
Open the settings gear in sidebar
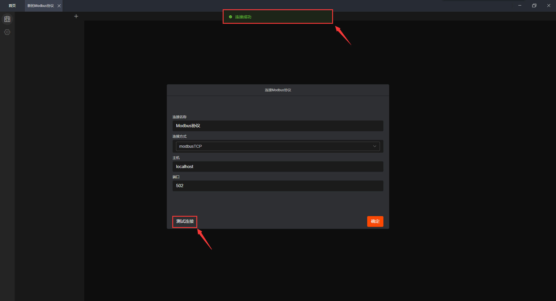tap(7, 32)
